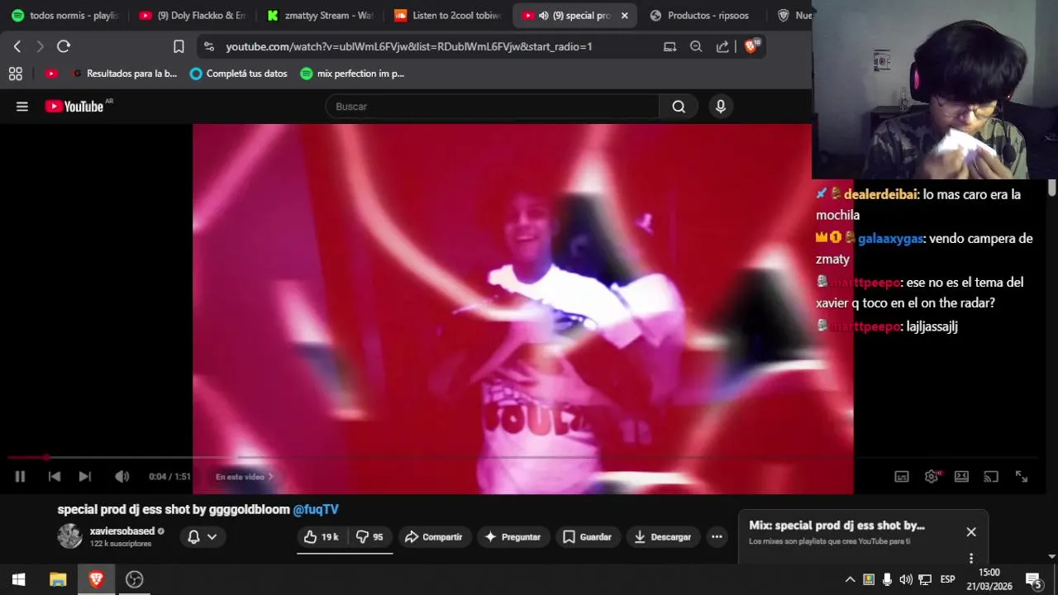Screen dimensions: 1058x595
Task: Bookmark this page icon
Action: pos(179,47)
